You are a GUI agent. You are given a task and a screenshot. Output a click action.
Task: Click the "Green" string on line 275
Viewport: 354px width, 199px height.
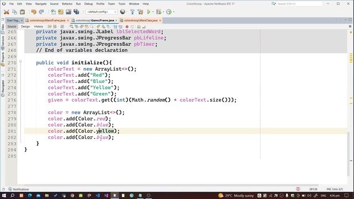pyautogui.click(x=101, y=94)
